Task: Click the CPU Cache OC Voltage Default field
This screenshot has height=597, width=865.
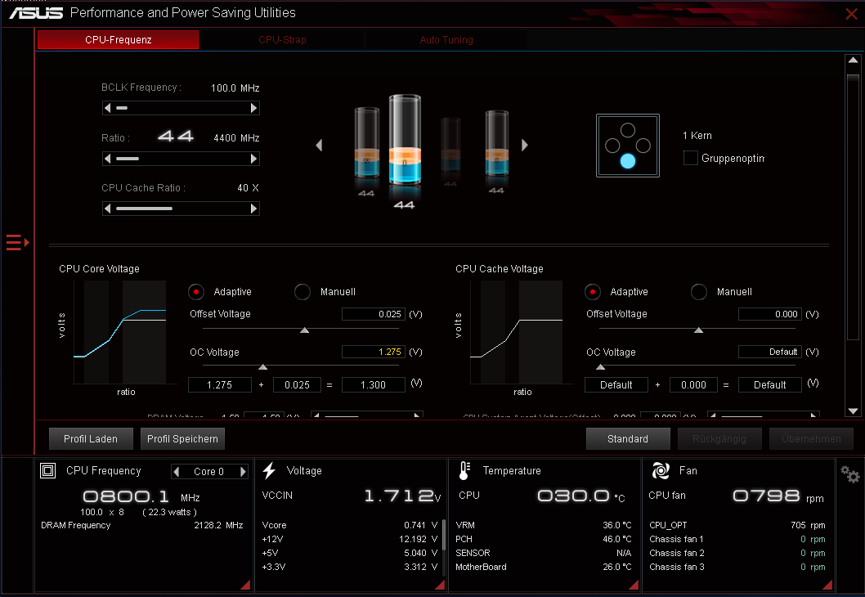Action: click(x=769, y=352)
